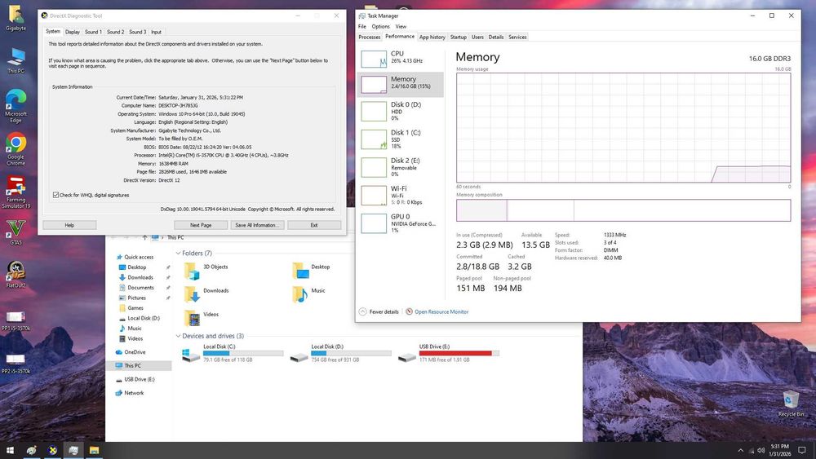Select GPU 0 NVIDIA GeForce performance entry
This screenshot has height=459, width=816.
click(400, 223)
